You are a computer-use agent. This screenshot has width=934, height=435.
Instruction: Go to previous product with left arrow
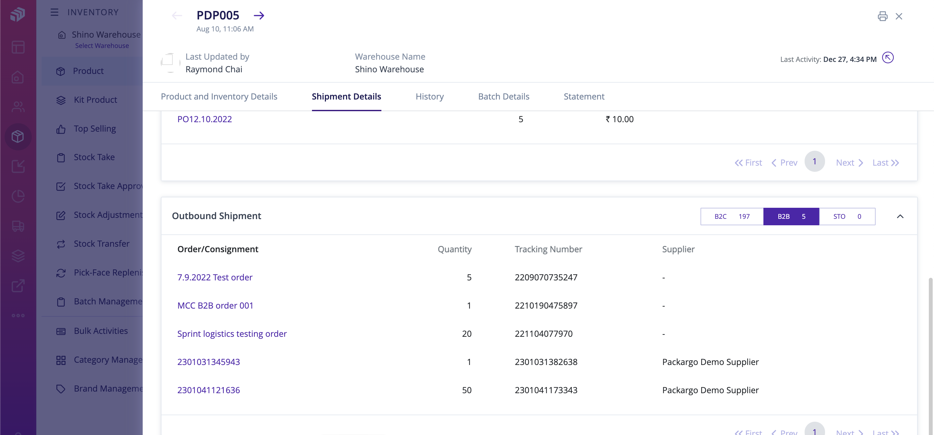[x=177, y=15]
